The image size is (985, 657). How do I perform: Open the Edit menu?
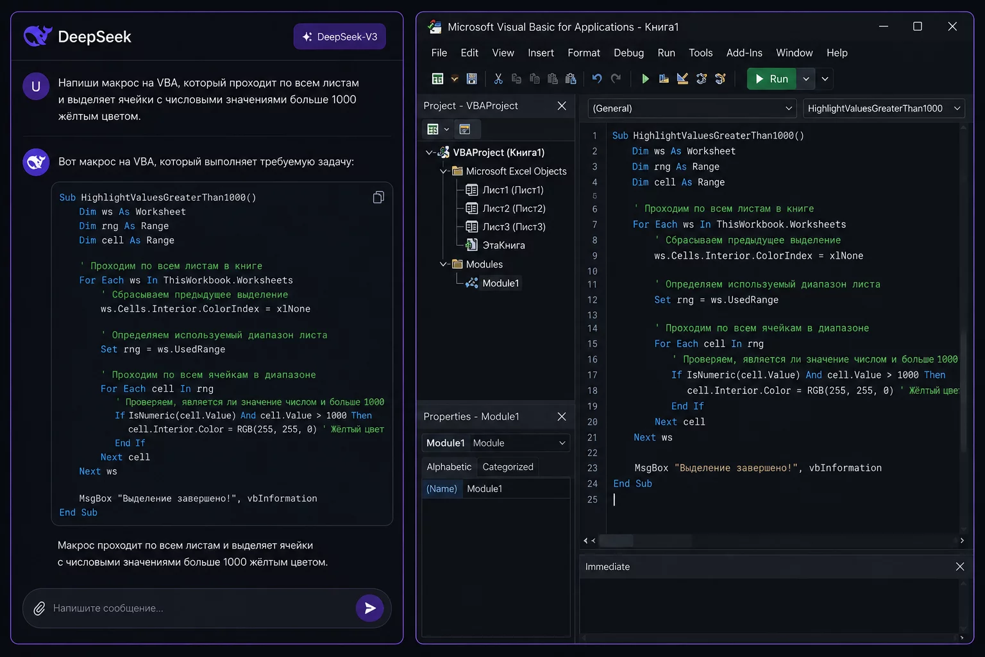[469, 53]
